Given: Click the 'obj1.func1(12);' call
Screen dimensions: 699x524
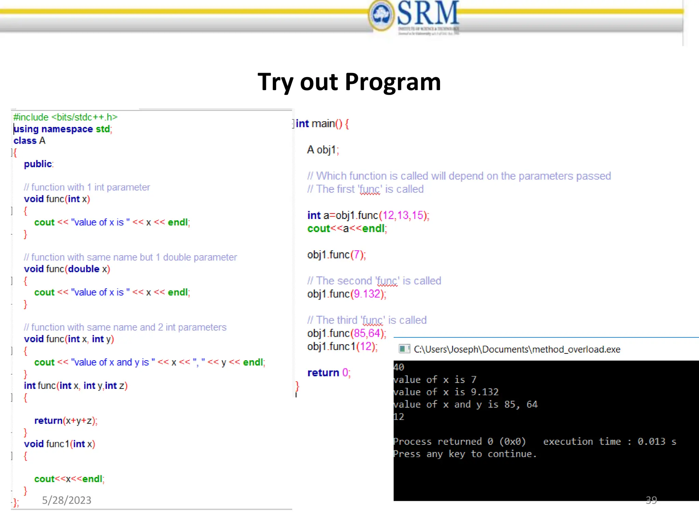Looking at the screenshot, I should coord(342,347).
